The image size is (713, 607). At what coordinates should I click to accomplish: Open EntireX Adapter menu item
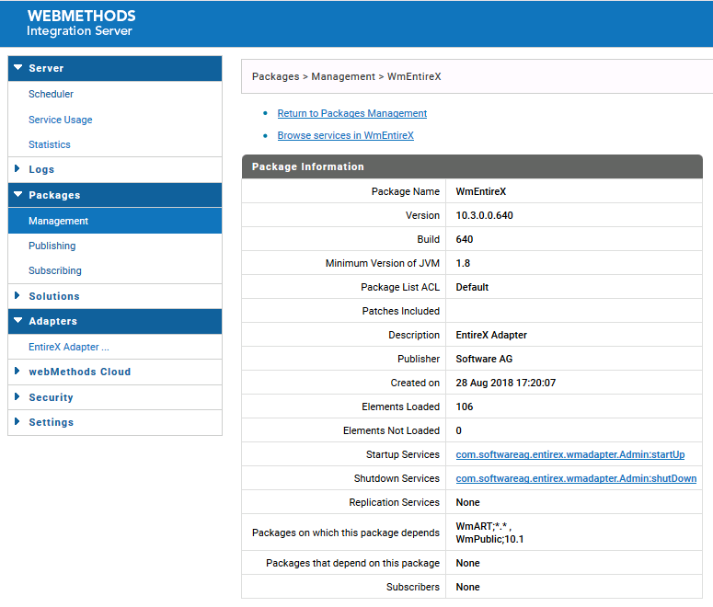click(69, 347)
